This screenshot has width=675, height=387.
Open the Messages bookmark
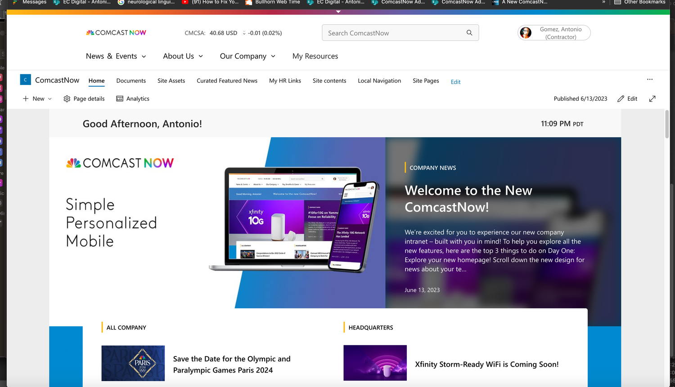(30, 2)
